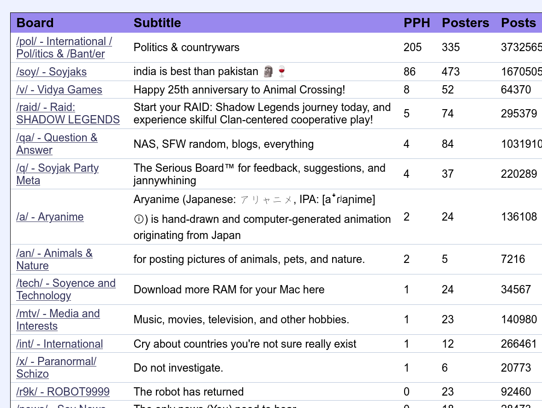This screenshot has height=408, width=542.
Task: Click the moai emoji in /soy/ subtitle
Action: tap(268, 71)
